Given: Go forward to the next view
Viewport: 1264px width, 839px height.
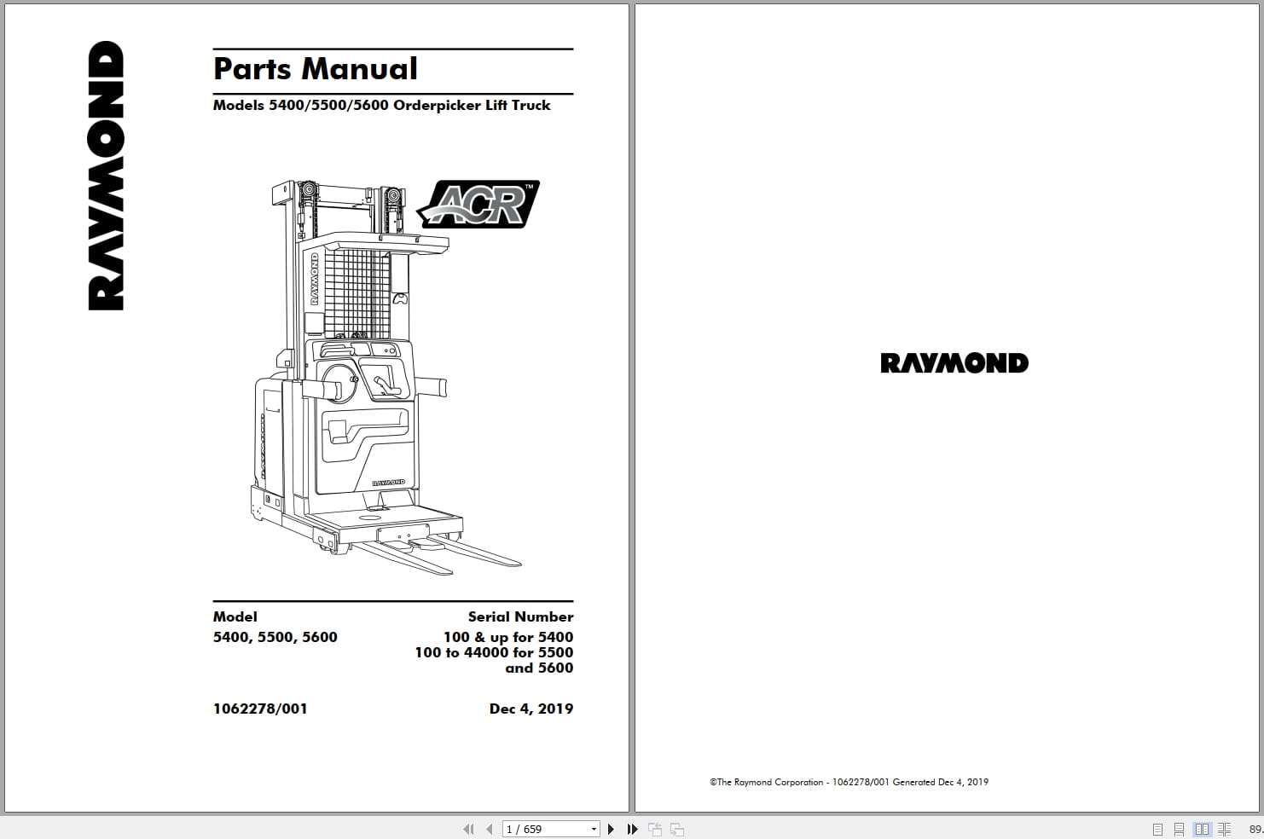Looking at the screenshot, I should click(677, 829).
